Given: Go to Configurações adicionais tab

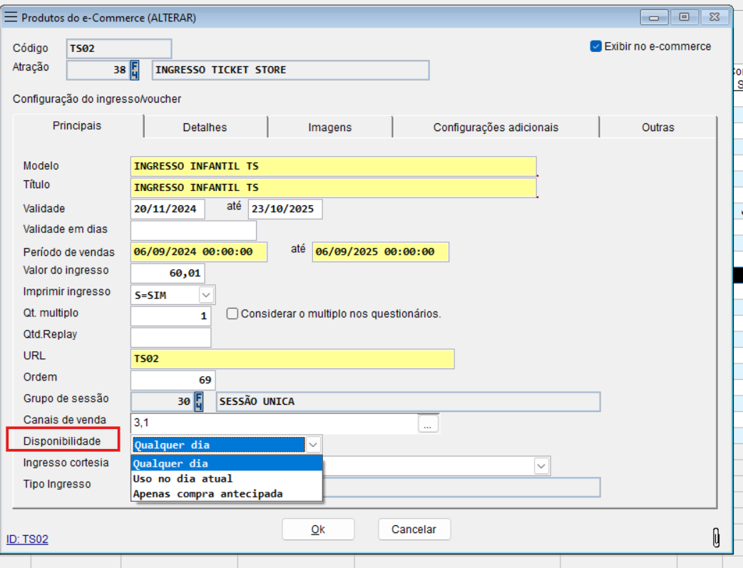Looking at the screenshot, I should click(x=496, y=128).
